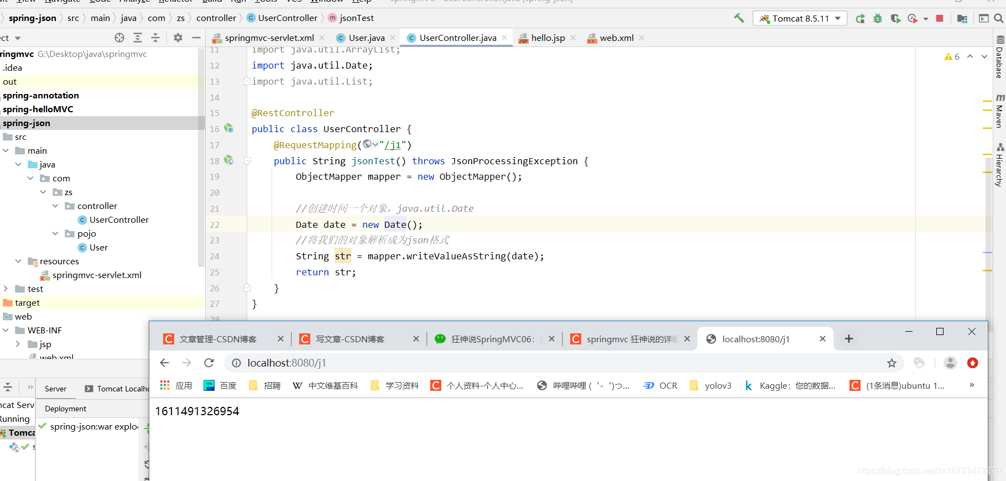Collapse the resources folder
This screenshot has width=1006, height=481.
tap(18, 261)
